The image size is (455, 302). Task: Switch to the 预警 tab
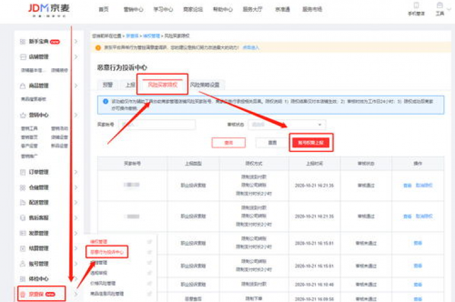[x=108, y=85]
